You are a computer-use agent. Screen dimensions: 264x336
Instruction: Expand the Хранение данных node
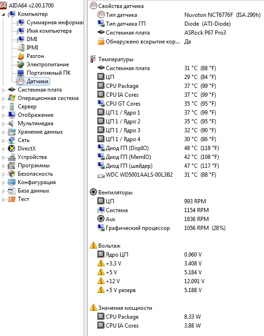coord(3,132)
